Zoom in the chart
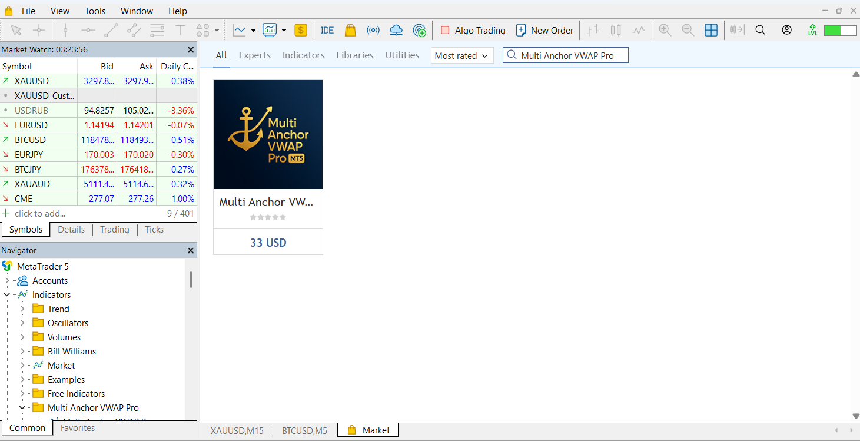 tap(665, 30)
